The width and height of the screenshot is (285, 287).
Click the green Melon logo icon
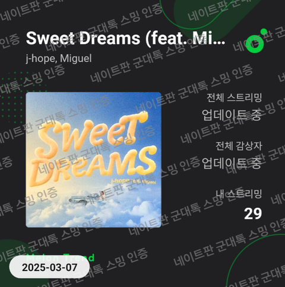click(x=256, y=41)
